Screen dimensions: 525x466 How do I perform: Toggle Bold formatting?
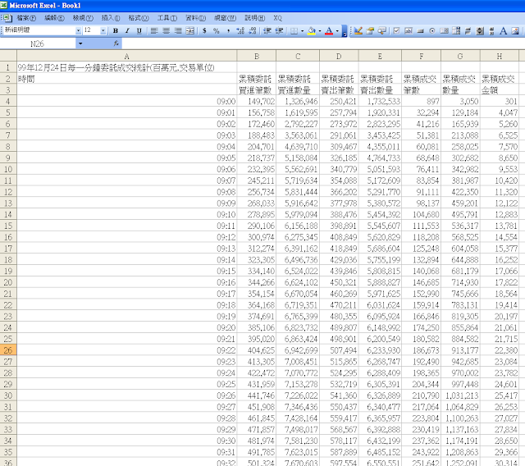[x=115, y=31]
